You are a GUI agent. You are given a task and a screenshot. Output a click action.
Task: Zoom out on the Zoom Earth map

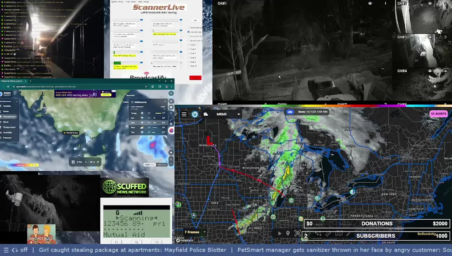[x=171, y=164]
